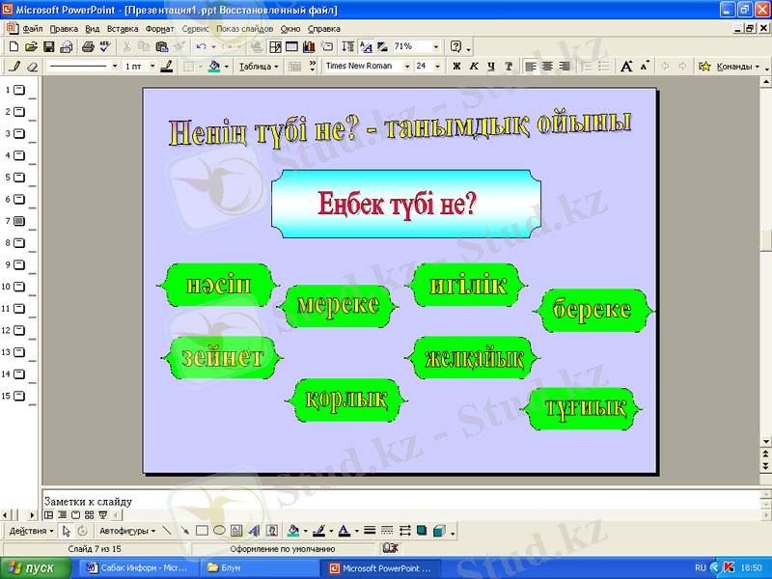Select the Rectangle drawing tool
The image size is (772, 579).
point(202,531)
